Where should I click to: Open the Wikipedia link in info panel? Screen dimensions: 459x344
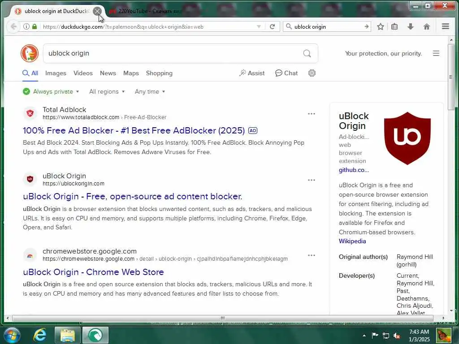[x=352, y=241]
